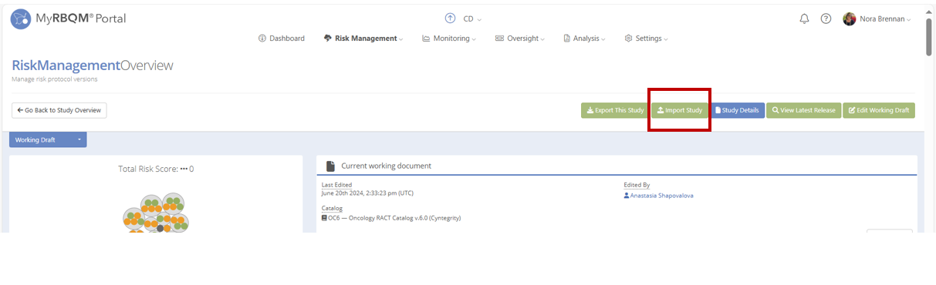Expand the CD study selector

coord(472,18)
